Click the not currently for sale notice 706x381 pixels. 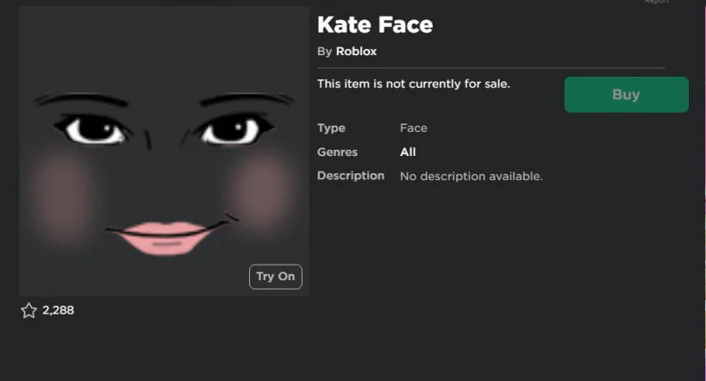coord(414,84)
